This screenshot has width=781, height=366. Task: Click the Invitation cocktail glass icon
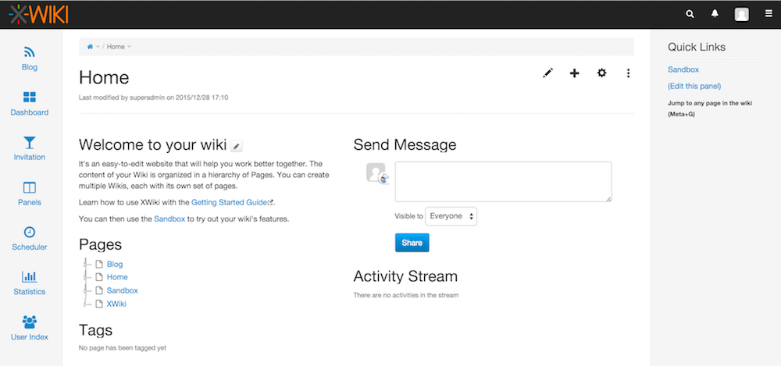coord(30,143)
